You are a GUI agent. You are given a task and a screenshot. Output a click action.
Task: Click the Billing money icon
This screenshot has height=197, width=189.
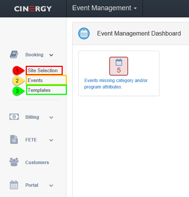[x=14, y=117]
